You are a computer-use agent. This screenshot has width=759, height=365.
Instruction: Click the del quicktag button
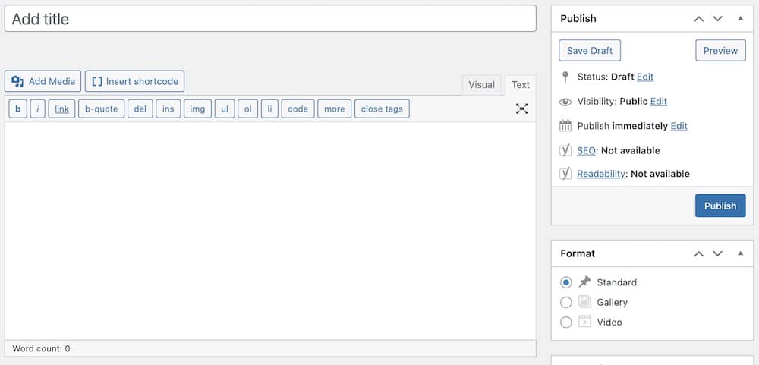coord(140,109)
